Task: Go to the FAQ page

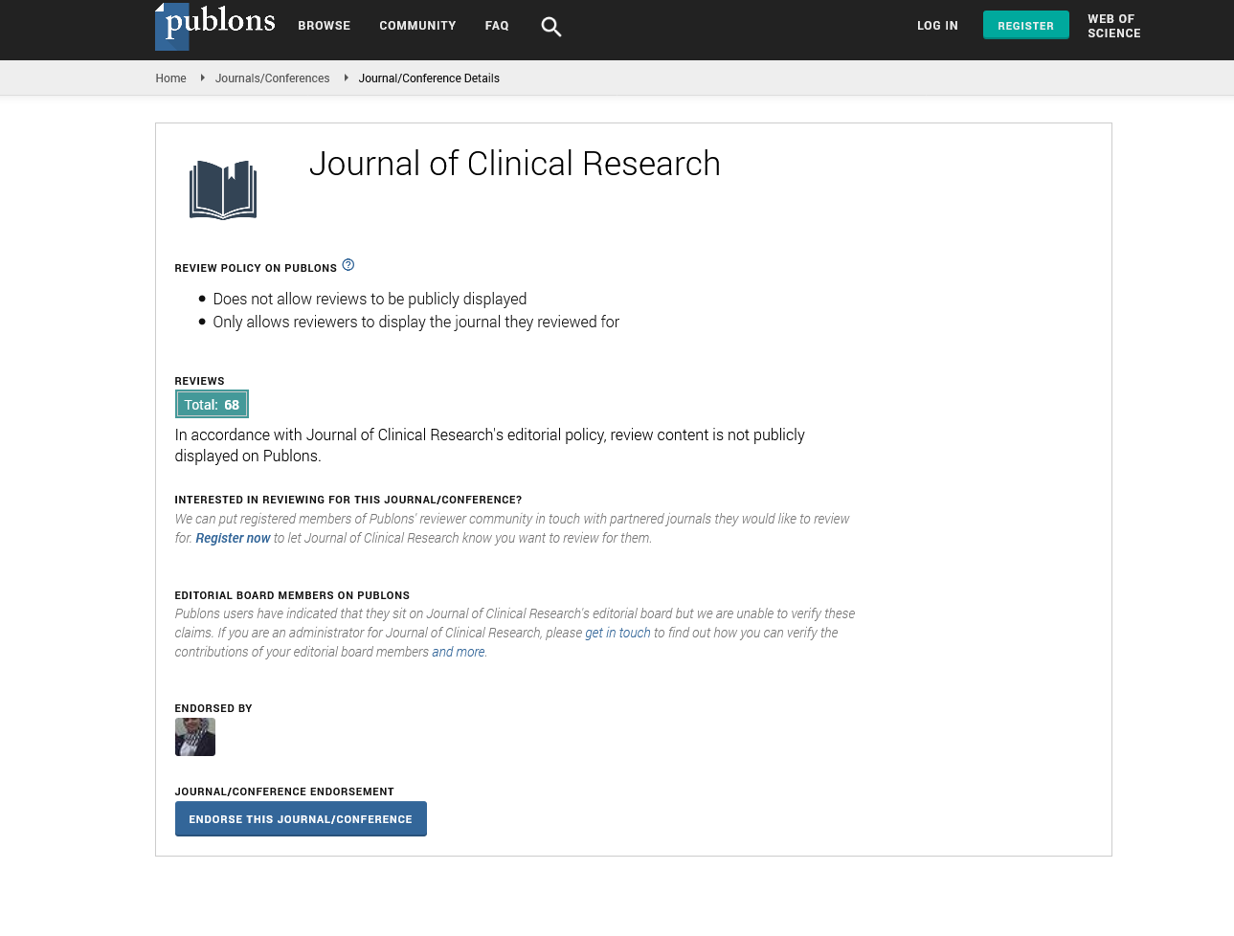Action: (497, 26)
